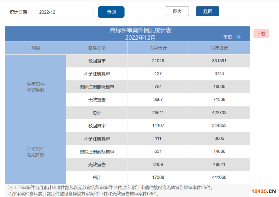279x197 pixels.
Task: Click yearly value 16005 cell
Action: pyautogui.click(x=219, y=87)
